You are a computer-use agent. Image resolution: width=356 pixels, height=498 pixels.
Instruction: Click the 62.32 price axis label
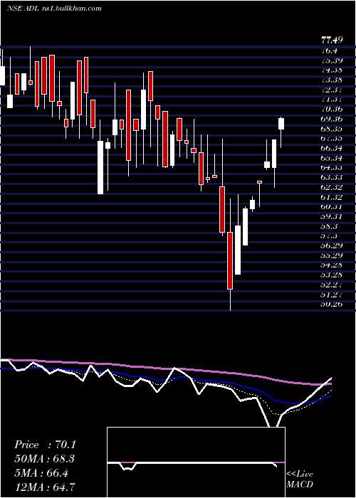[332, 187]
